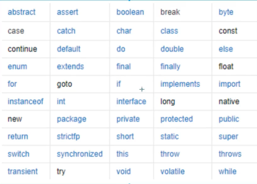Open the strictfp keyword link
257x184 pixels.
68,137
